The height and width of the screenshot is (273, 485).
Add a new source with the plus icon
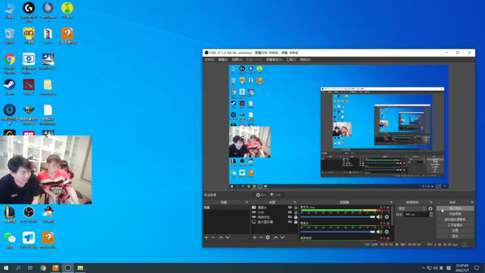pos(255,237)
